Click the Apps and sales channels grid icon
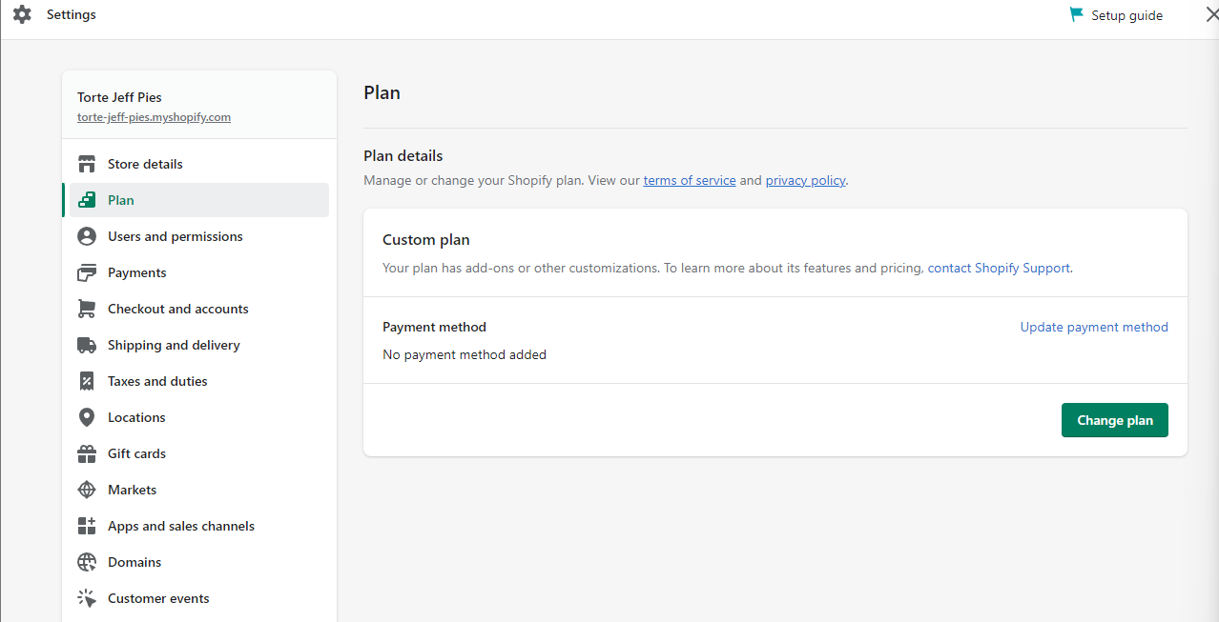The width and height of the screenshot is (1219, 622). (x=87, y=526)
